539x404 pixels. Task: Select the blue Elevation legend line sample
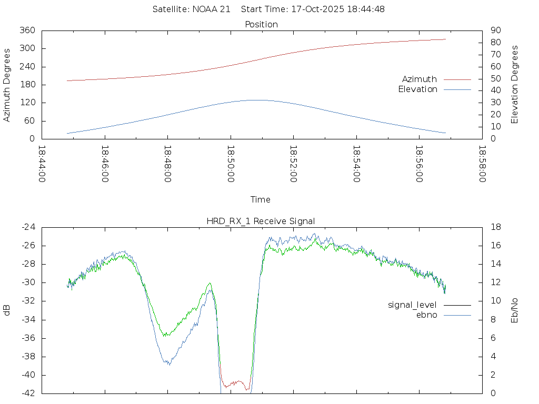(x=457, y=89)
